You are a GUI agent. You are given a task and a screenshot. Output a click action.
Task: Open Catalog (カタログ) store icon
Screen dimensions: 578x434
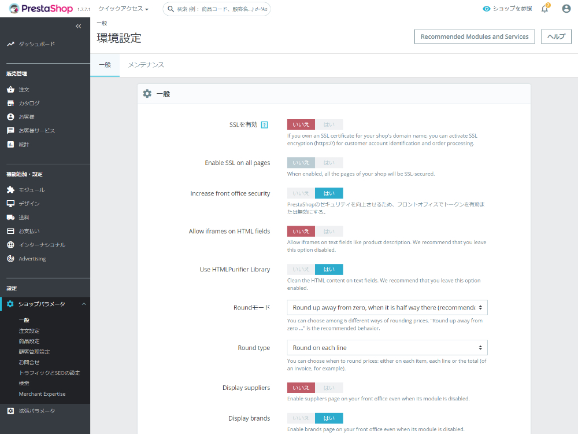(10, 104)
